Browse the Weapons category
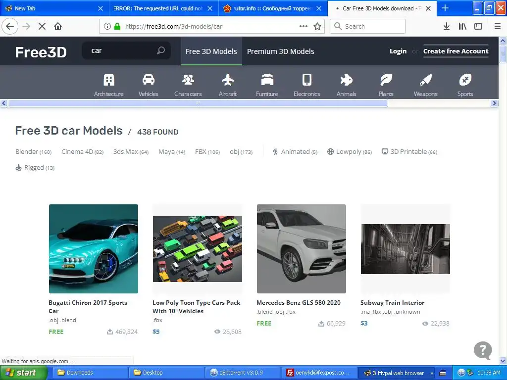This screenshot has width=507, height=380. (425, 85)
